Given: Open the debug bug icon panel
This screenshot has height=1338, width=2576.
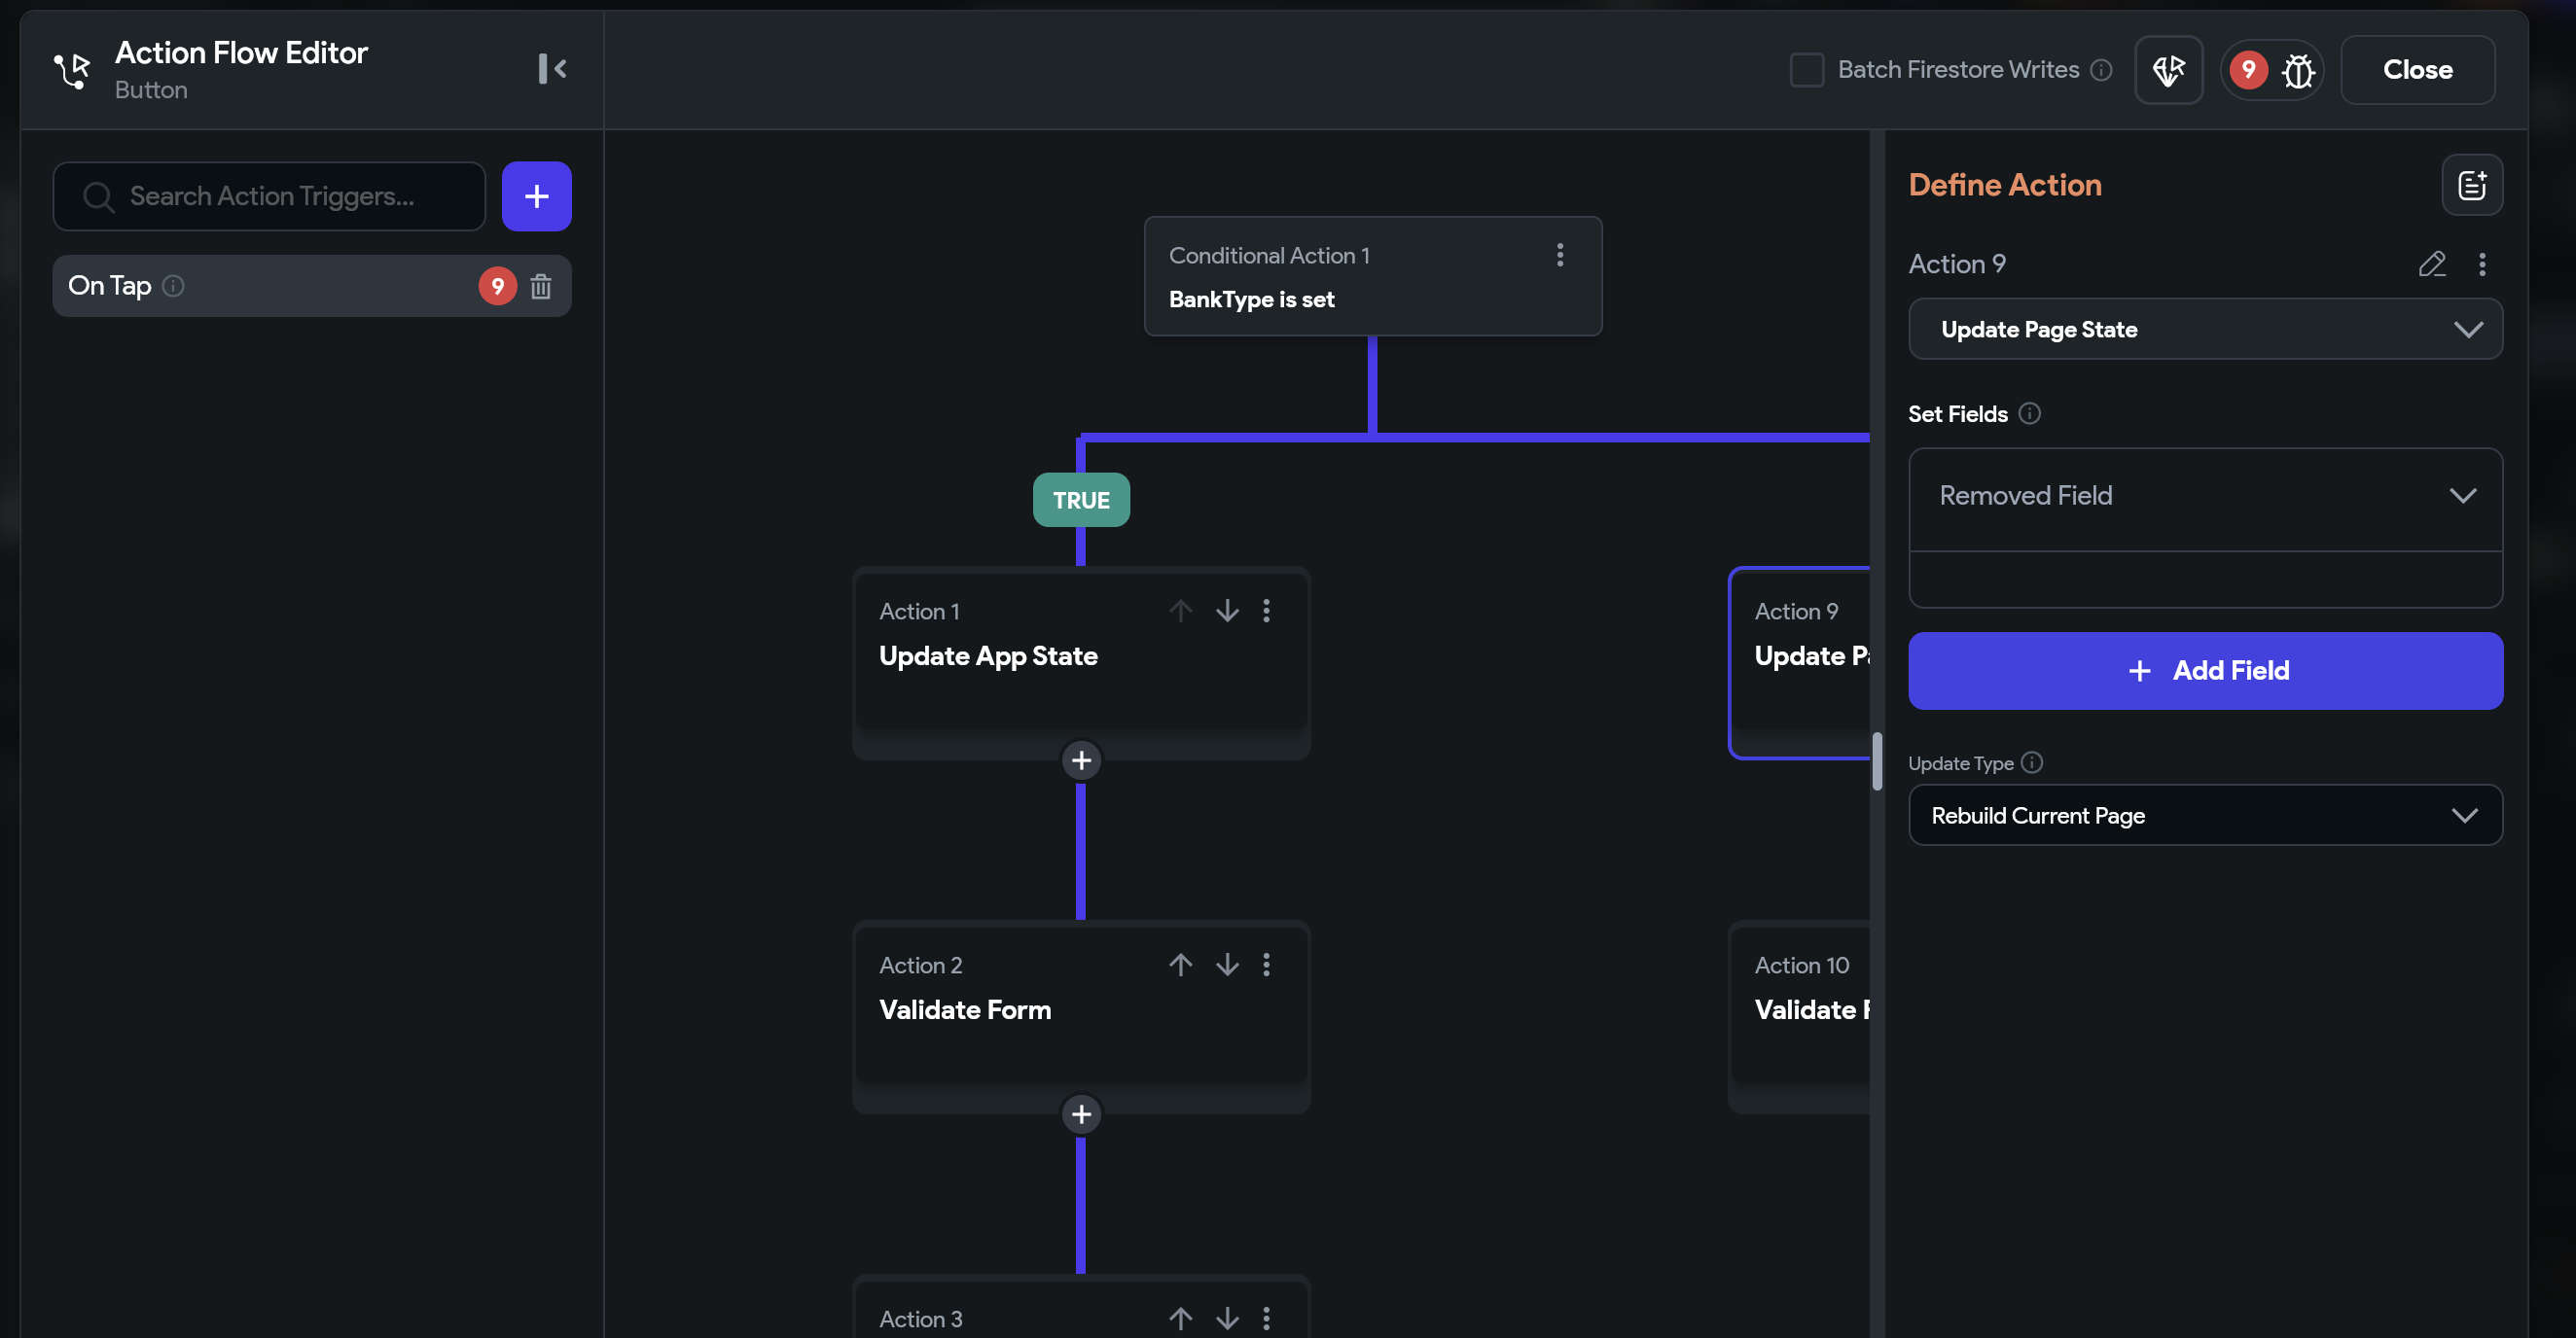Looking at the screenshot, I should point(2298,70).
